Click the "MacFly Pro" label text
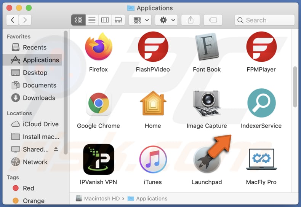The height and width of the screenshot is (207, 301). coord(261,182)
